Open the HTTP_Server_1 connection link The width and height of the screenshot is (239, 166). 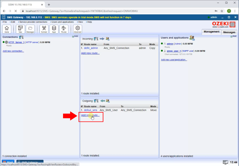tap(16, 42)
